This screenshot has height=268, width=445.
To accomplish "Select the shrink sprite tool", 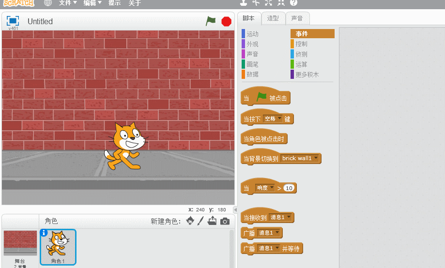I will coord(281,2).
